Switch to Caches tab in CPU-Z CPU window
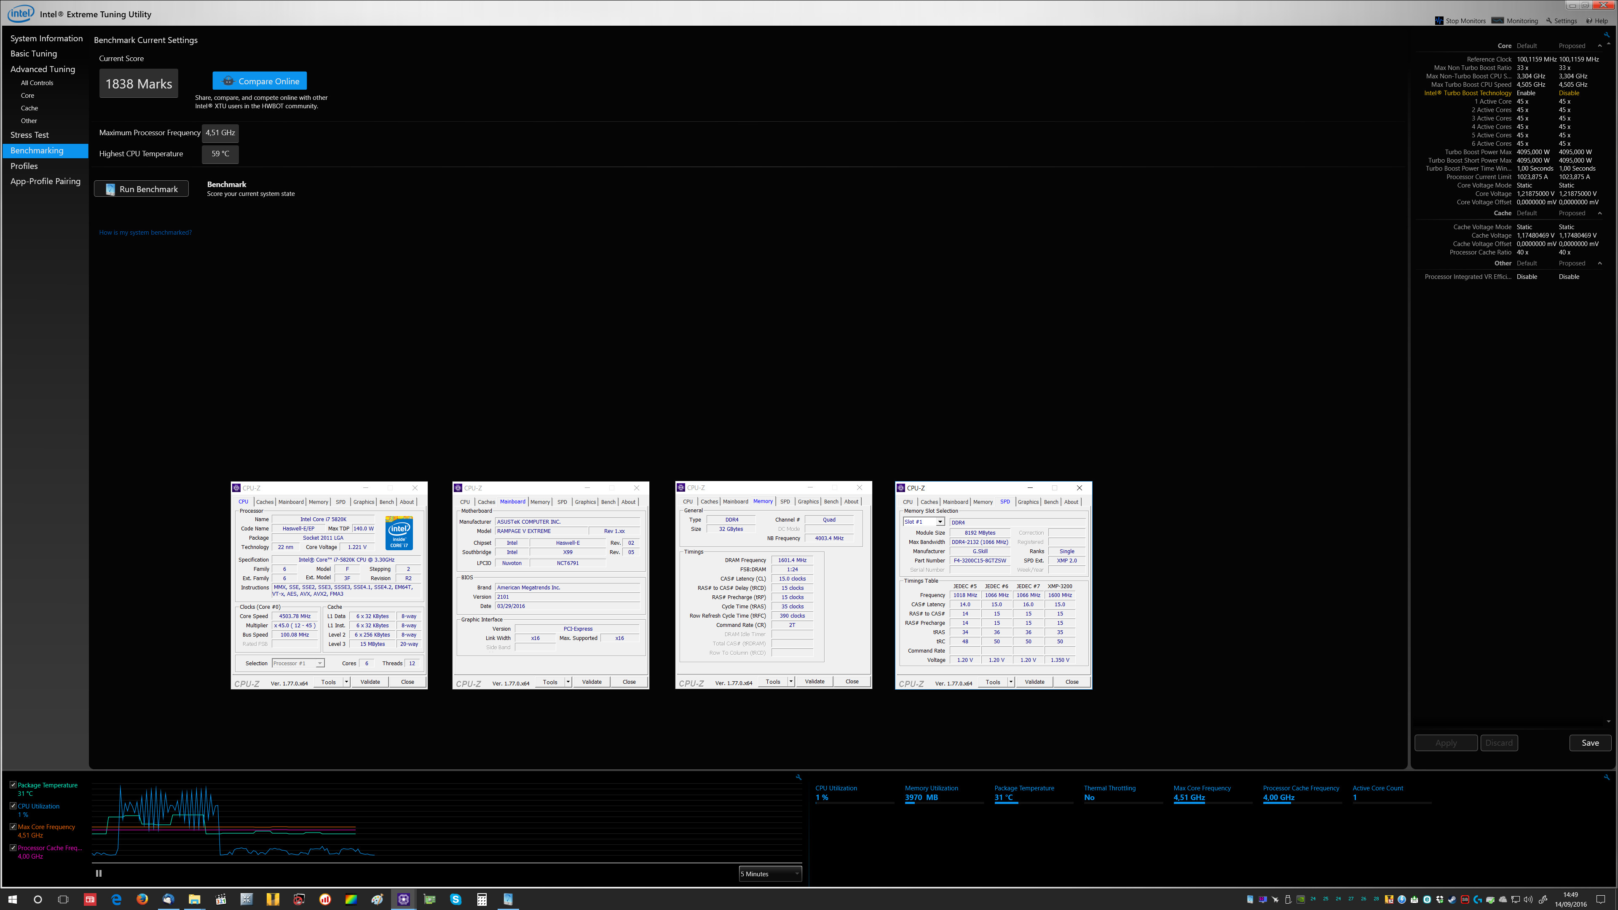 tap(265, 502)
